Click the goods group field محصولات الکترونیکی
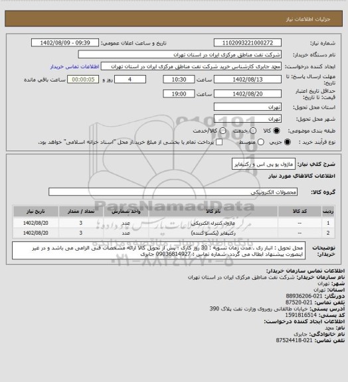This screenshot has height=382, width=348. [173, 192]
